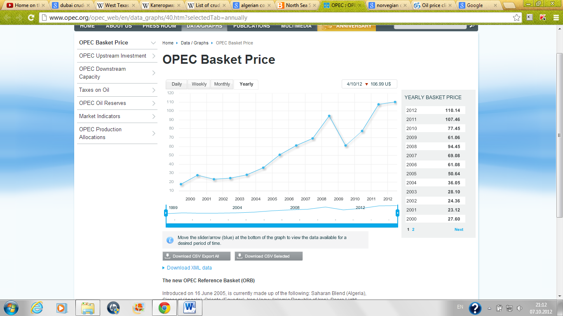Viewport: 563px width, 316px height.
Task: Expand OPEC Production Allocations chevron
Action: pos(154,133)
